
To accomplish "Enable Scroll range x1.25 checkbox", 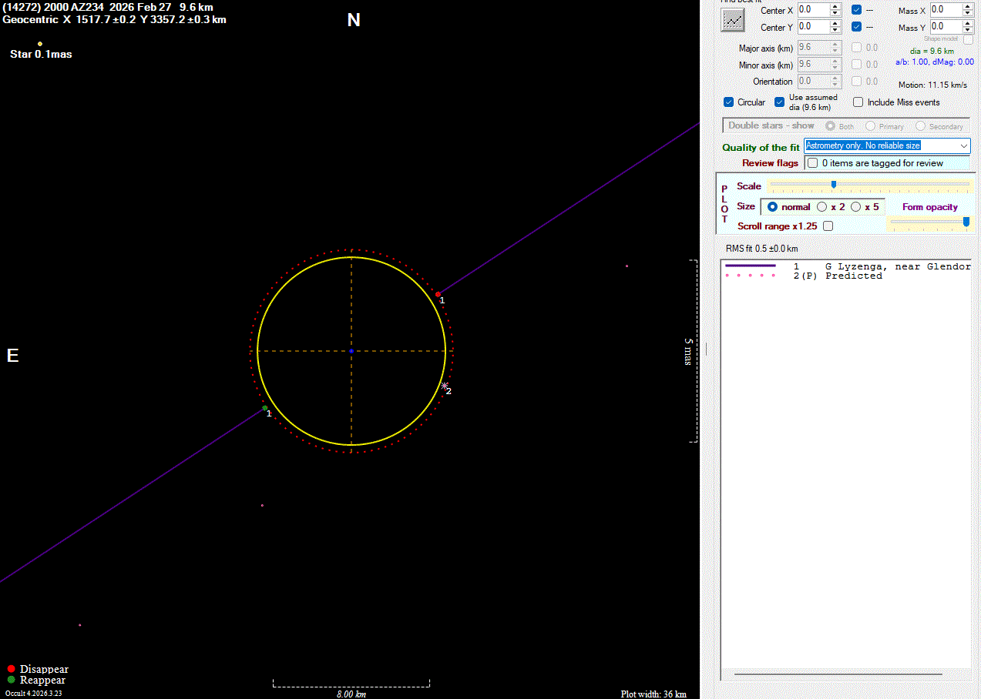I will (828, 226).
